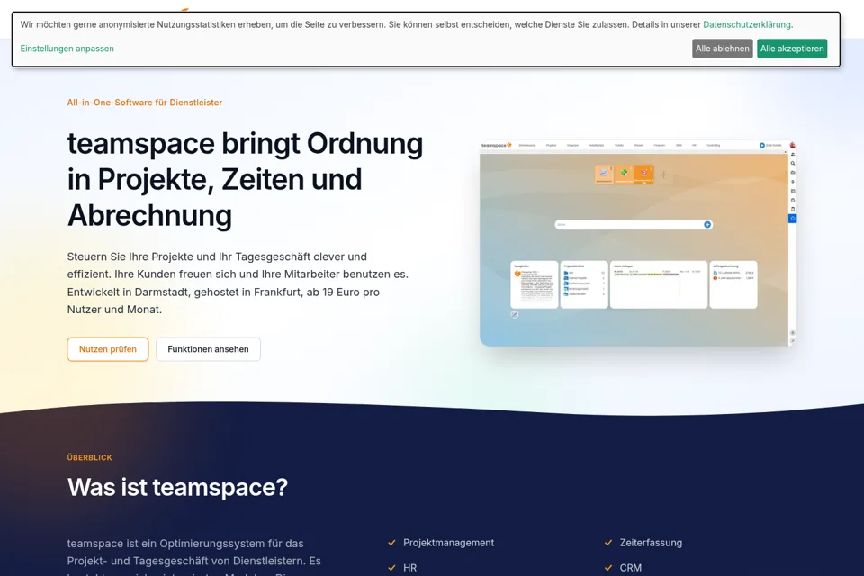The image size is (864, 576).
Task: Click cookie notice text Wir möchten gerne
Action: click(407, 24)
